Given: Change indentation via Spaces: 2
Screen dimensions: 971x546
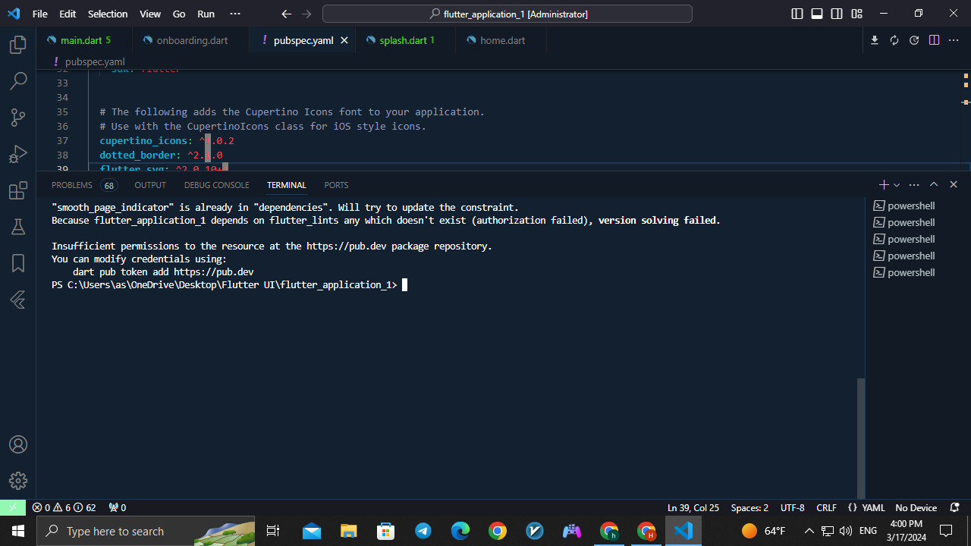Looking at the screenshot, I should (x=749, y=507).
